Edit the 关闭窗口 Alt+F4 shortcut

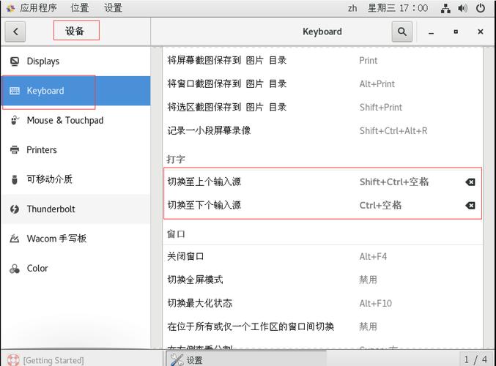click(322, 256)
